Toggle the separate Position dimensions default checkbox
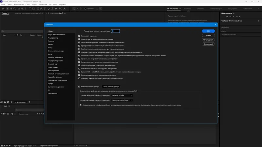 (x=79, y=49)
